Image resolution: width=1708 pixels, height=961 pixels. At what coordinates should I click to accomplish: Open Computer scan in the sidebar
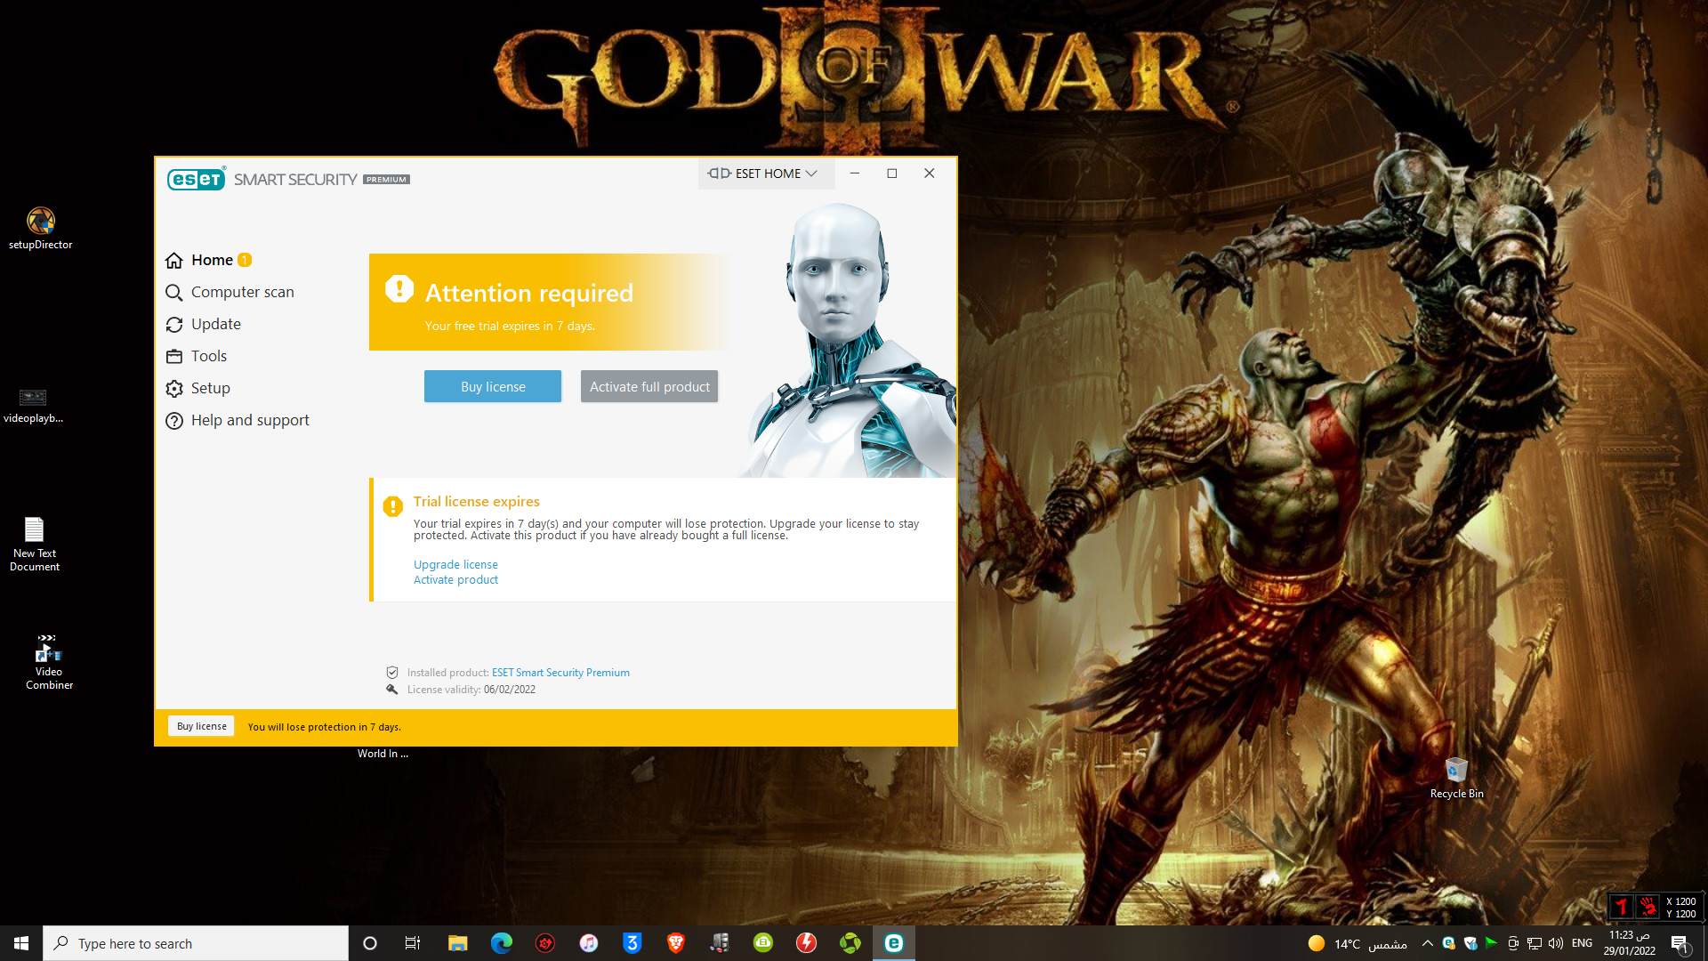tap(230, 292)
